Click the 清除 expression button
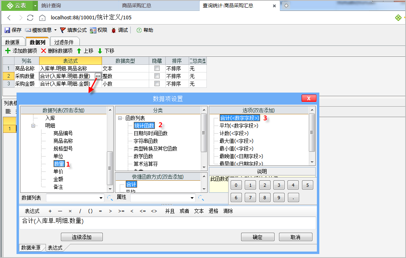Viewport: 406px width, 258px height. (228, 211)
